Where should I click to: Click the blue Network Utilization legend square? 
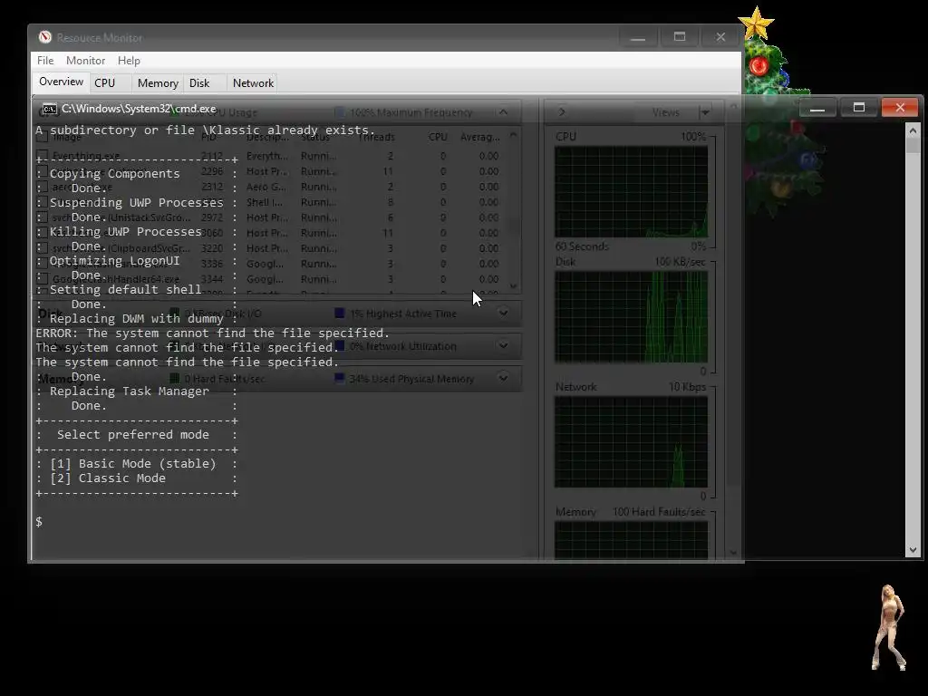coord(339,345)
